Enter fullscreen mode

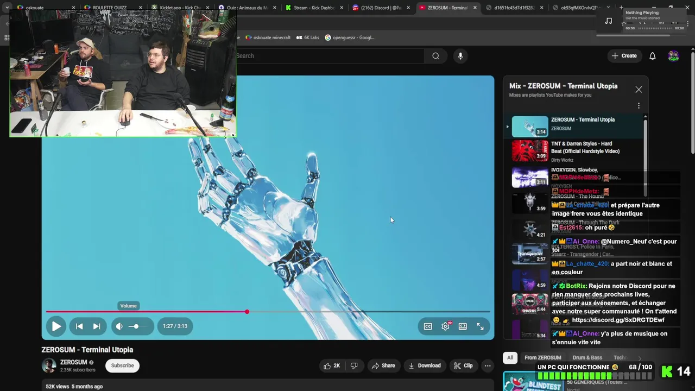[x=480, y=326]
